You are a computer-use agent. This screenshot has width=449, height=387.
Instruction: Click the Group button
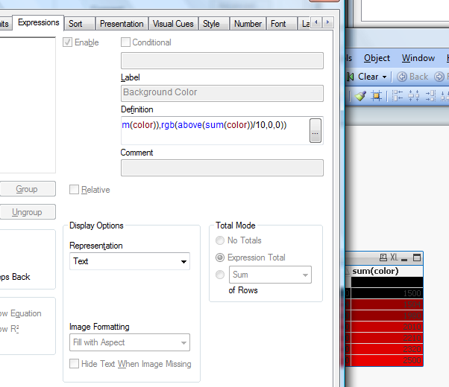28,189
